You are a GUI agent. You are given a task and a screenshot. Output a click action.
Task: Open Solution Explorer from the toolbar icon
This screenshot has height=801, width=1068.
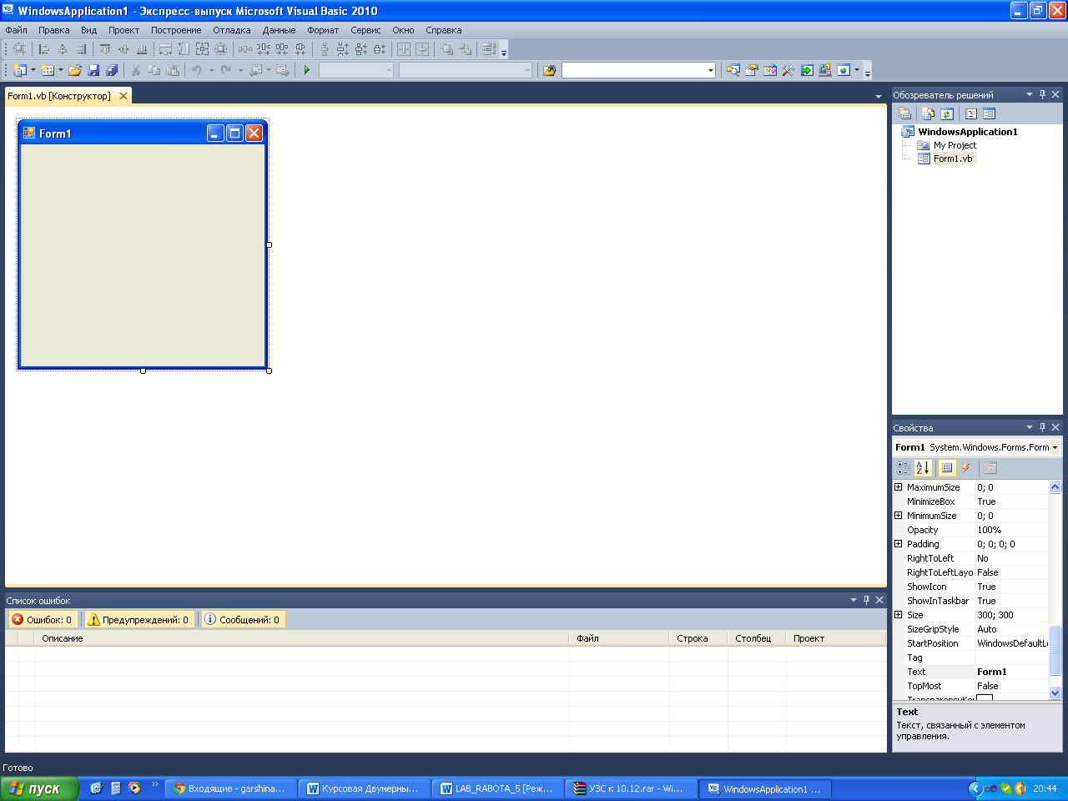click(733, 70)
